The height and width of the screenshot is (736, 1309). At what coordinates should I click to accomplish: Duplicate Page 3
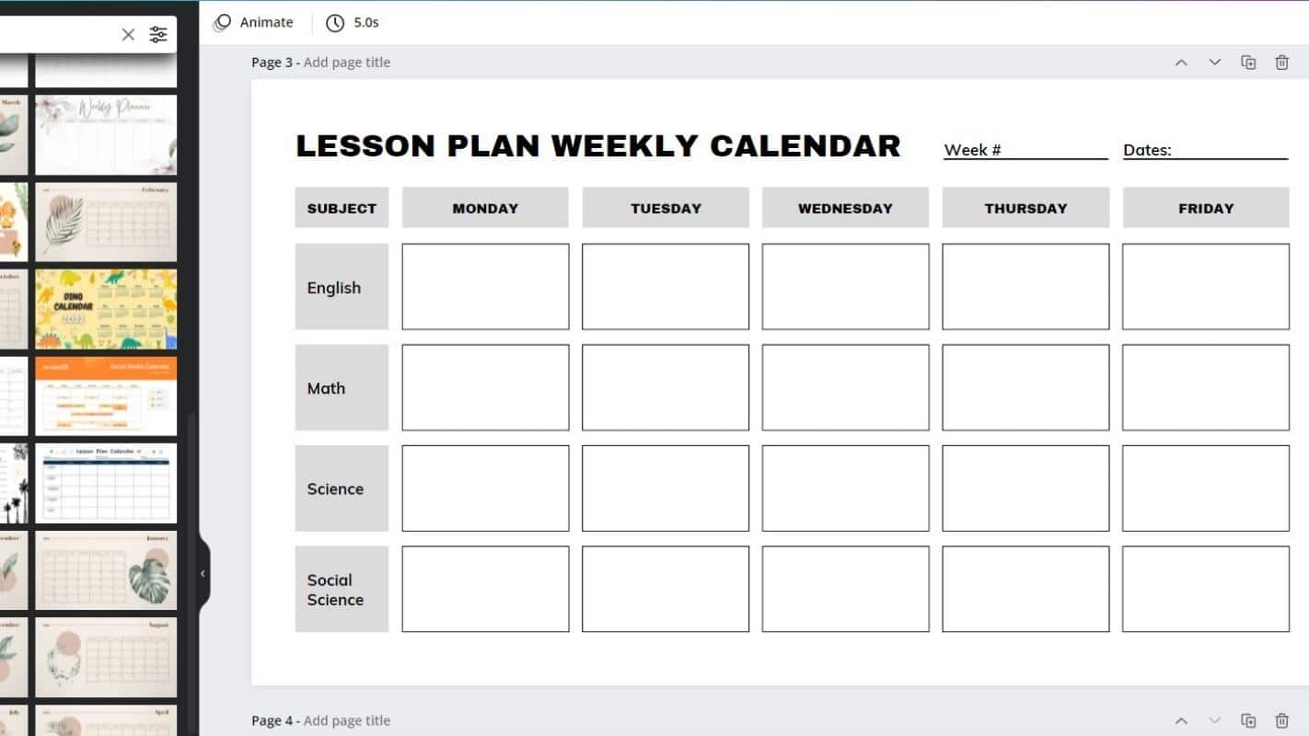pyautogui.click(x=1248, y=63)
